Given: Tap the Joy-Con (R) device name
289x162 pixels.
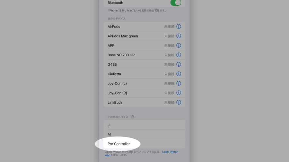Looking at the screenshot, I should 117,93.
